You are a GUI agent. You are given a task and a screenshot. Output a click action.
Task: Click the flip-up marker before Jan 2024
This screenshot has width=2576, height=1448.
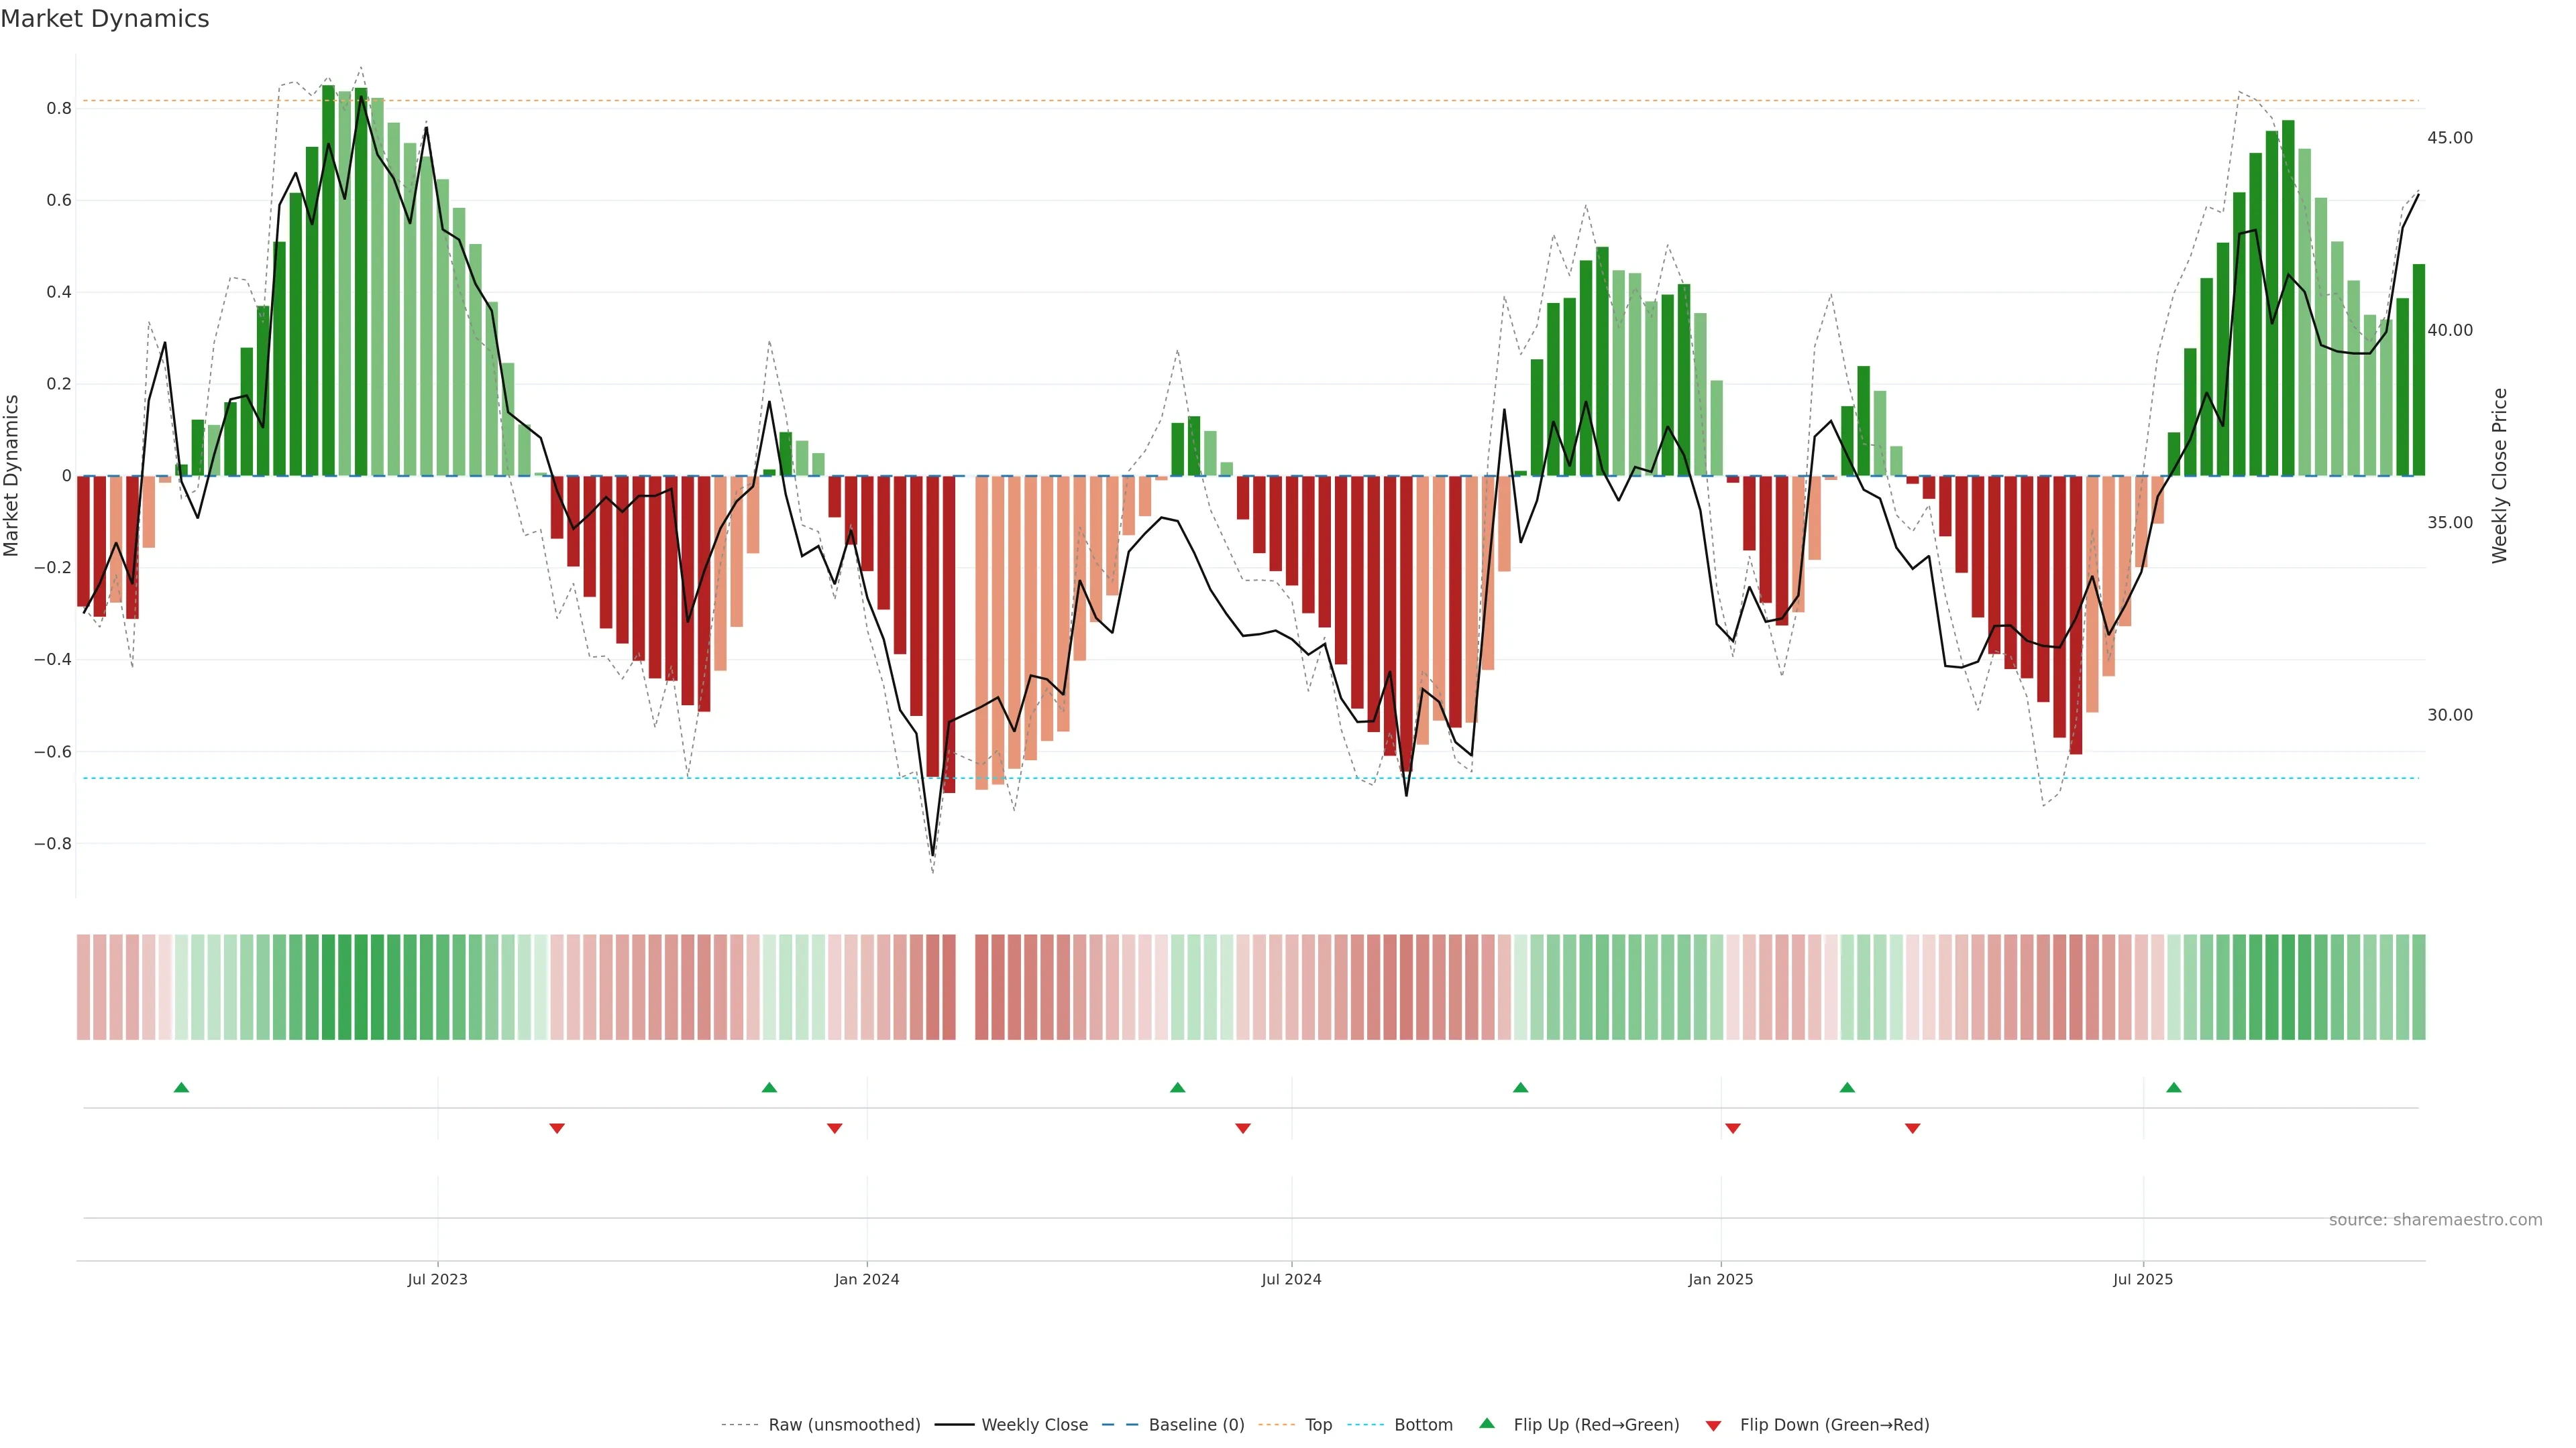click(769, 1087)
